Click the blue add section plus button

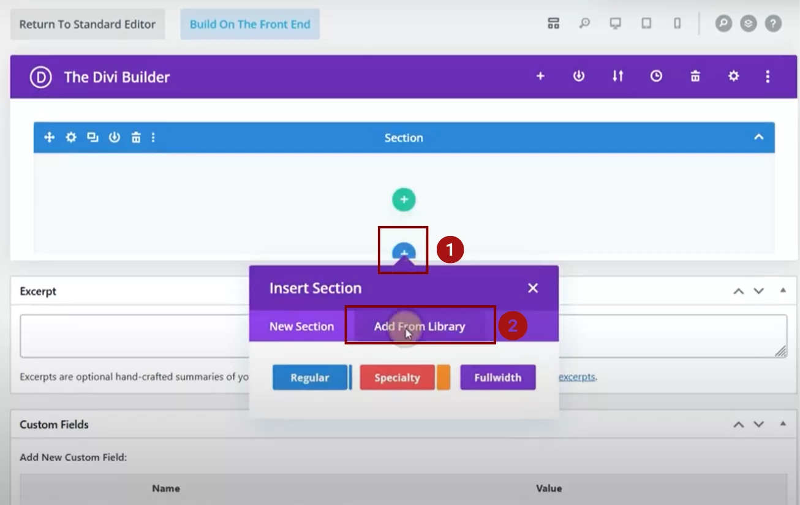[404, 251]
